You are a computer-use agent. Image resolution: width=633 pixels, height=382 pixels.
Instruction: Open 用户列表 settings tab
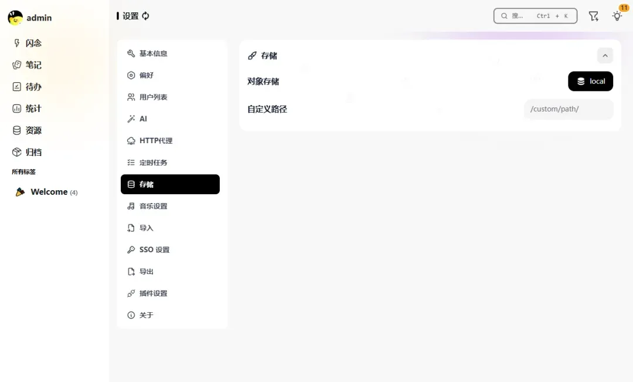click(170, 97)
